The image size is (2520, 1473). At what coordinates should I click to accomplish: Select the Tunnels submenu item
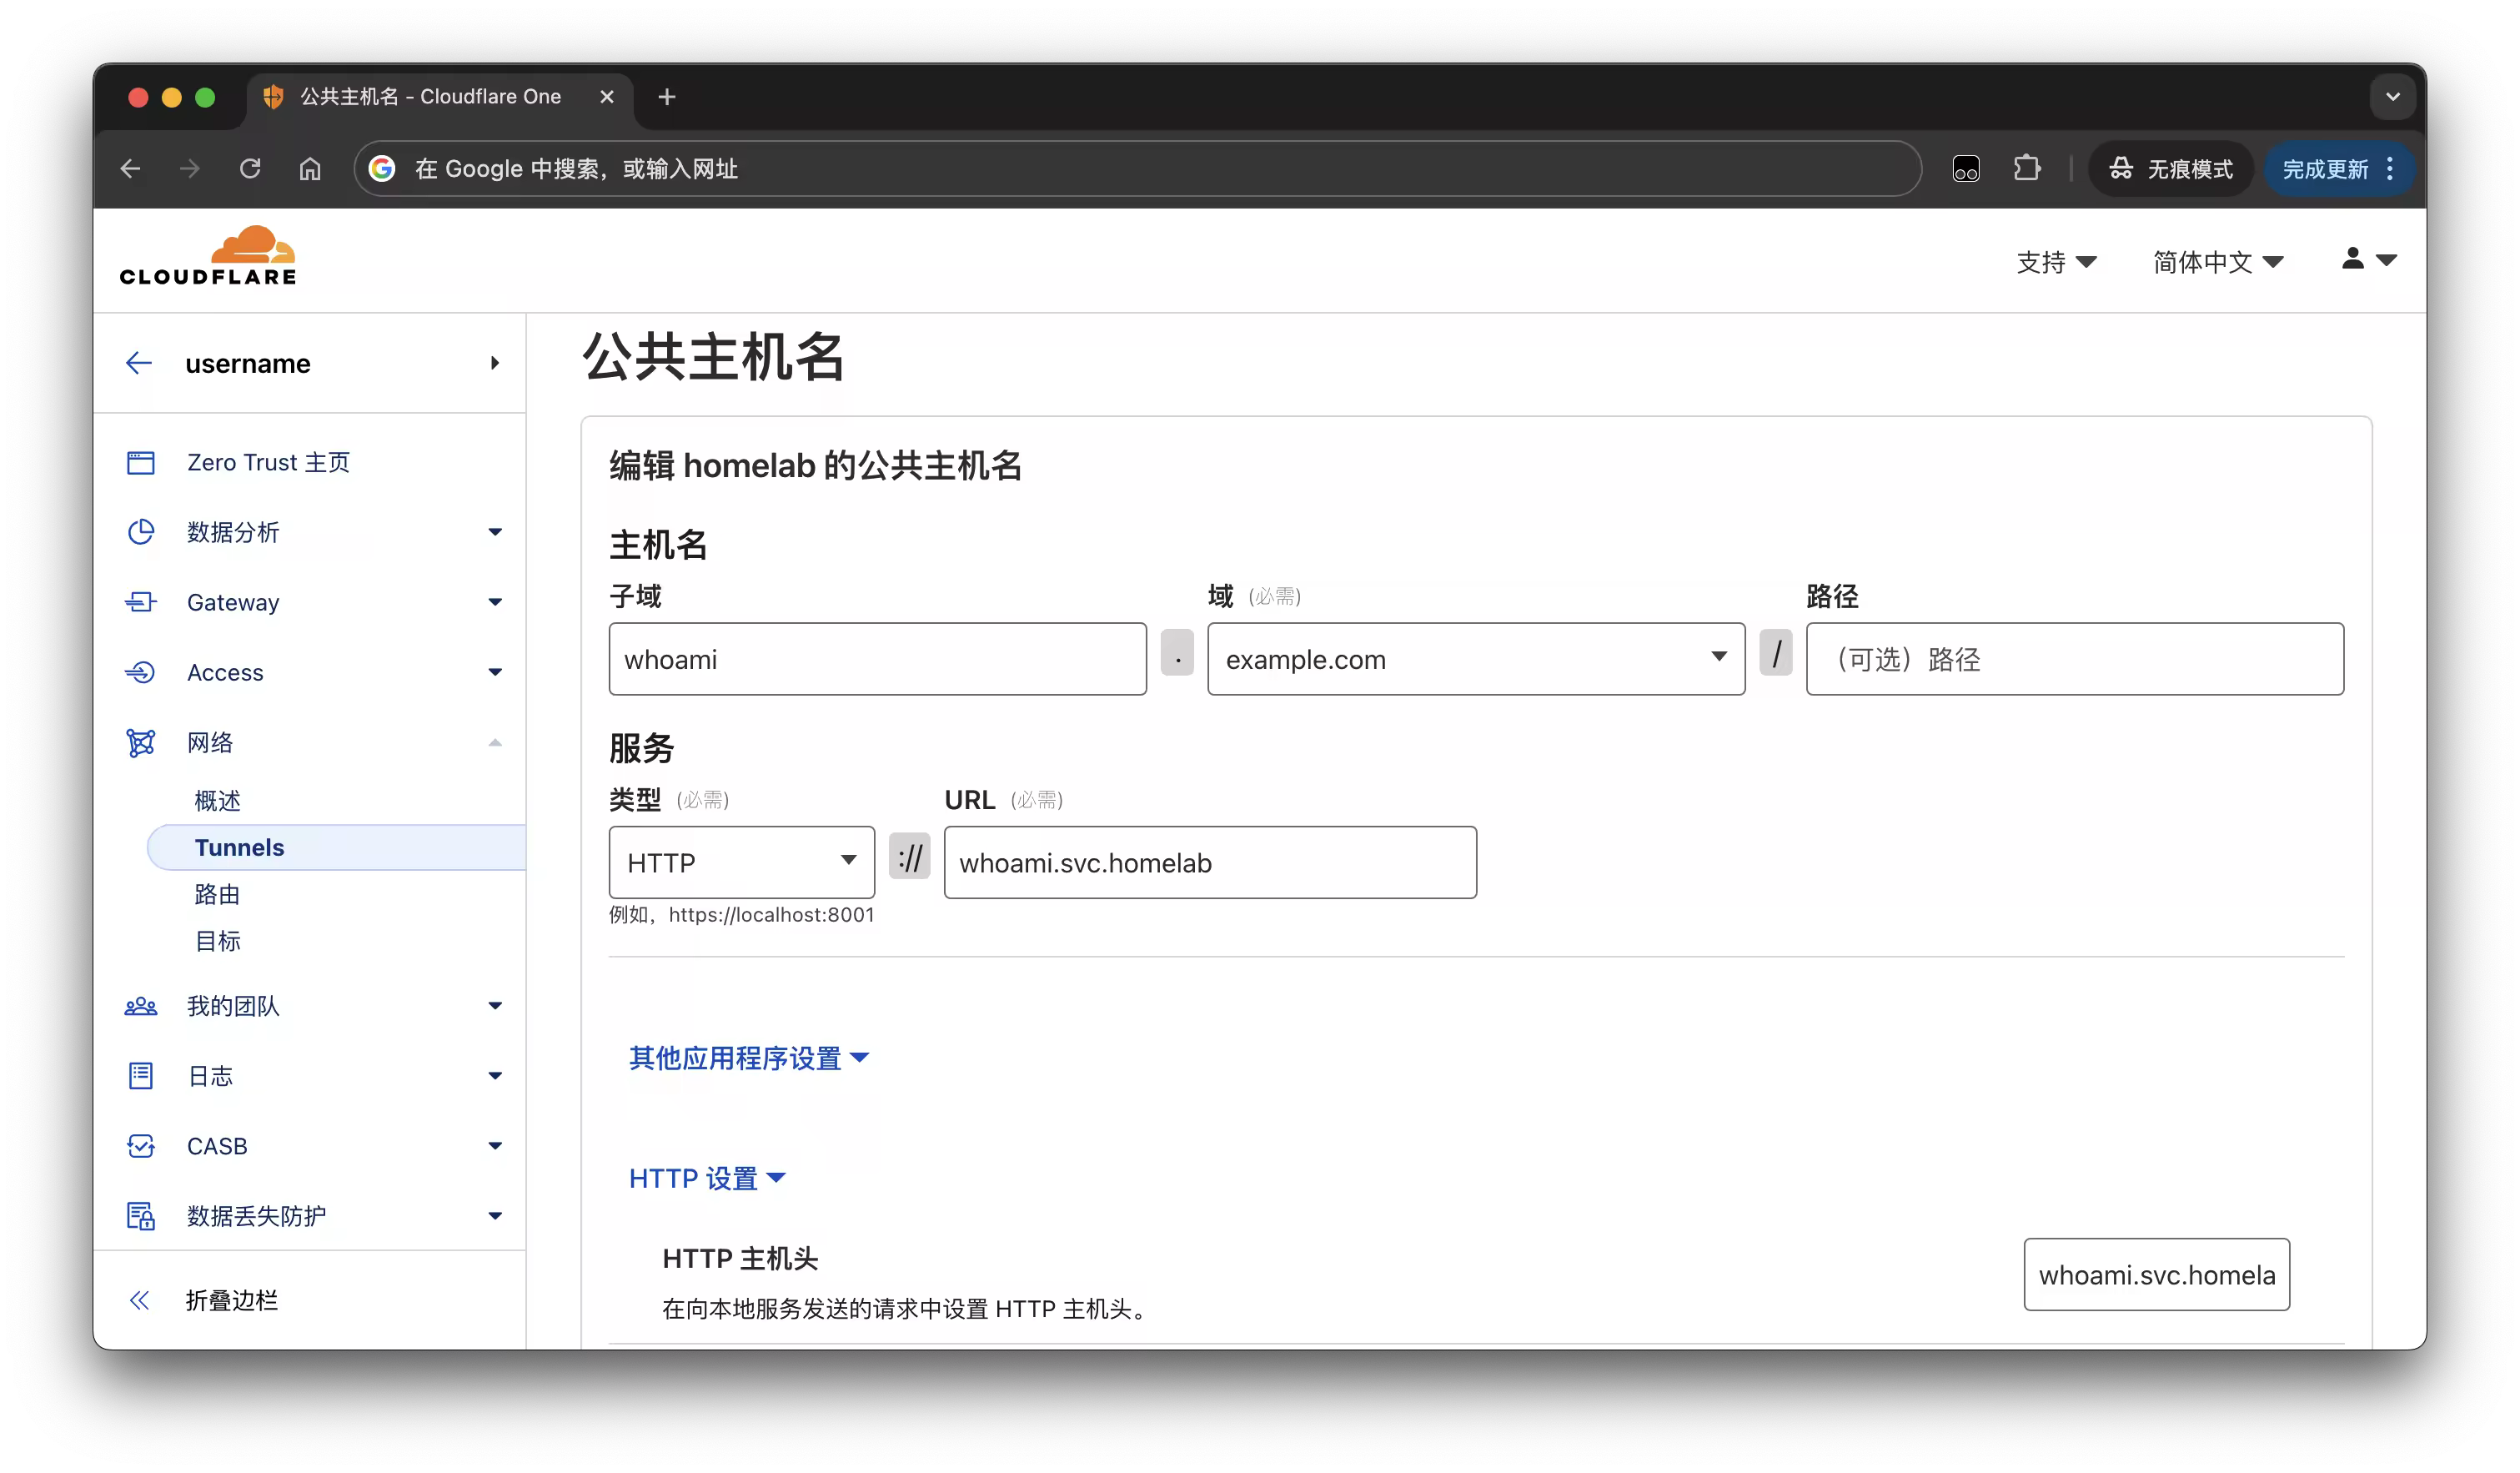click(336, 848)
